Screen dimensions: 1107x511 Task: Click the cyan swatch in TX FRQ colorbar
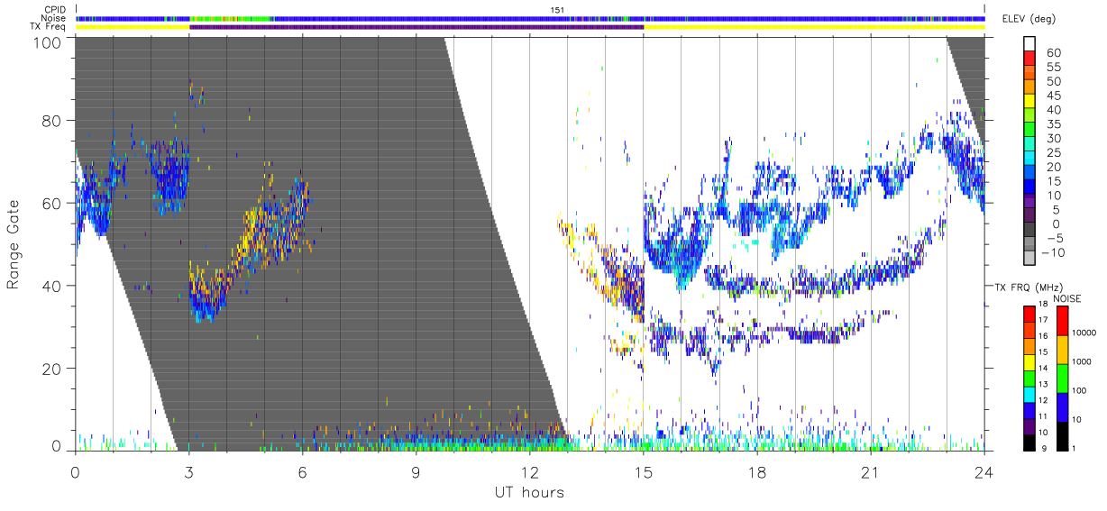(1029, 395)
